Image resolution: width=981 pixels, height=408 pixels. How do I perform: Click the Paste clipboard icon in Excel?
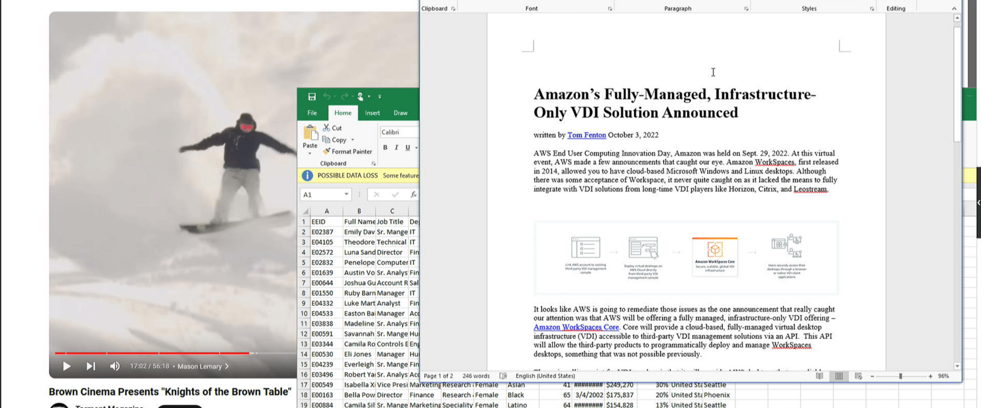pyautogui.click(x=310, y=133)
